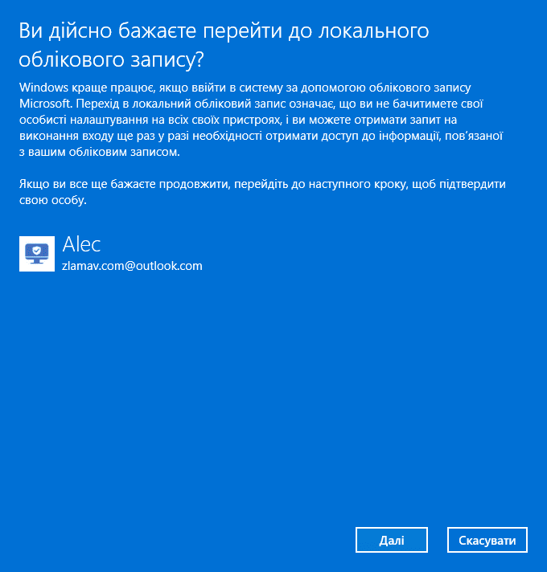Viewport: 547px width, 572px height.
Task: Click the shield checkmark inside the avatar
Action: 36,251
